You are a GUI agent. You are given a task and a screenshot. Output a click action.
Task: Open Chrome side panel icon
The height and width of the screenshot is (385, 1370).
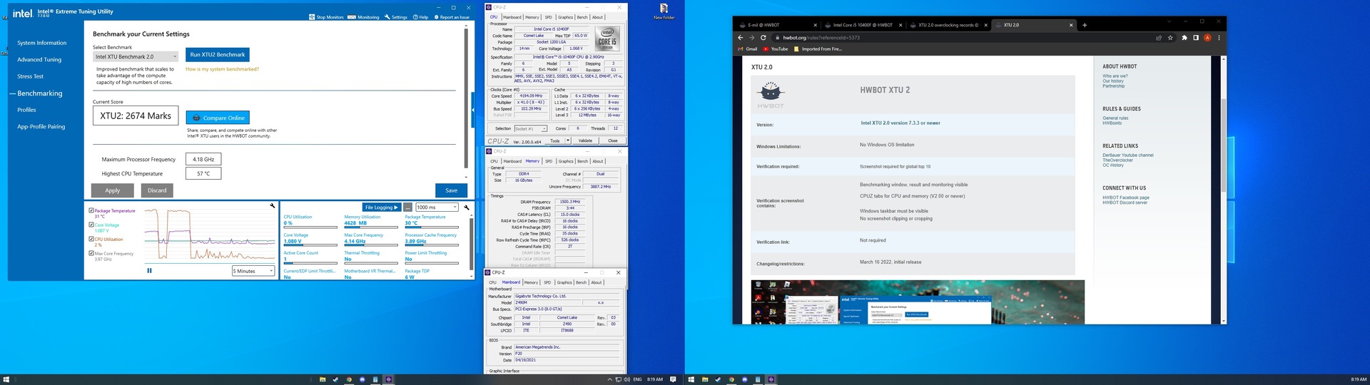pyautogui.click(x=1195, y=38)
